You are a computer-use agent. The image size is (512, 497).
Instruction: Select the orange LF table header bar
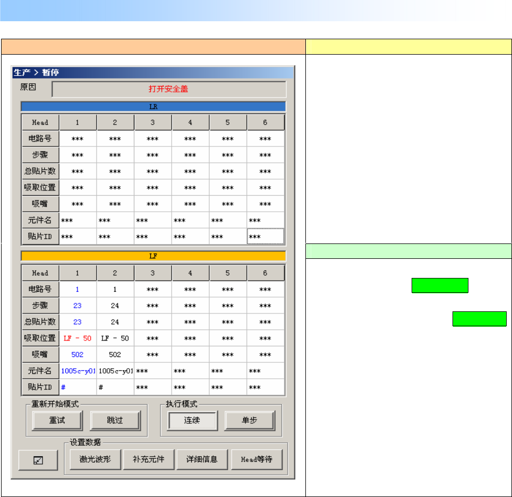153,256
